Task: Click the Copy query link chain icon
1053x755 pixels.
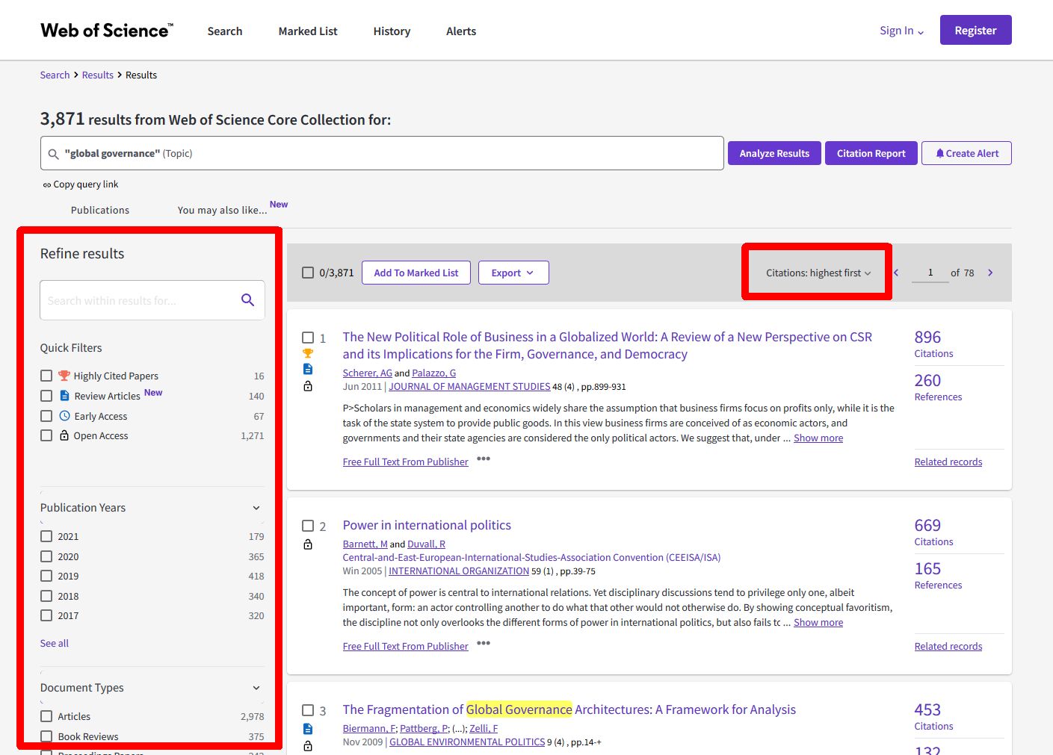Action: tap(47, 185)
